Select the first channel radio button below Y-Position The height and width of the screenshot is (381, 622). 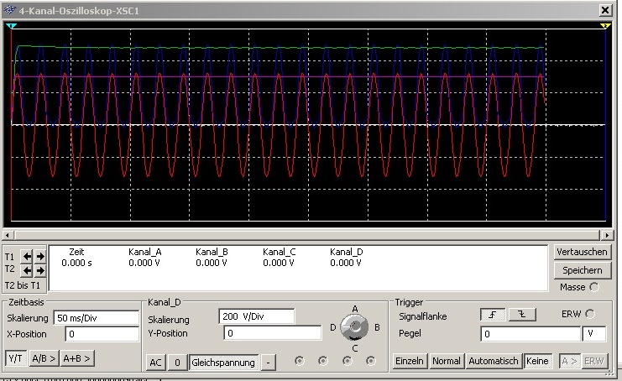(x=300, y=361)
